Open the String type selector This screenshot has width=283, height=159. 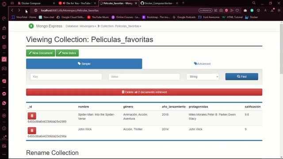[x=203, y=76]
